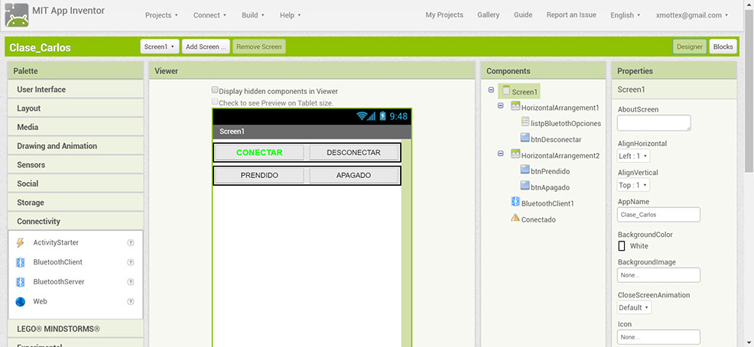Click the Screen1 icon in Components tree
Screen dimensions: 754x347
pos(506,90)
